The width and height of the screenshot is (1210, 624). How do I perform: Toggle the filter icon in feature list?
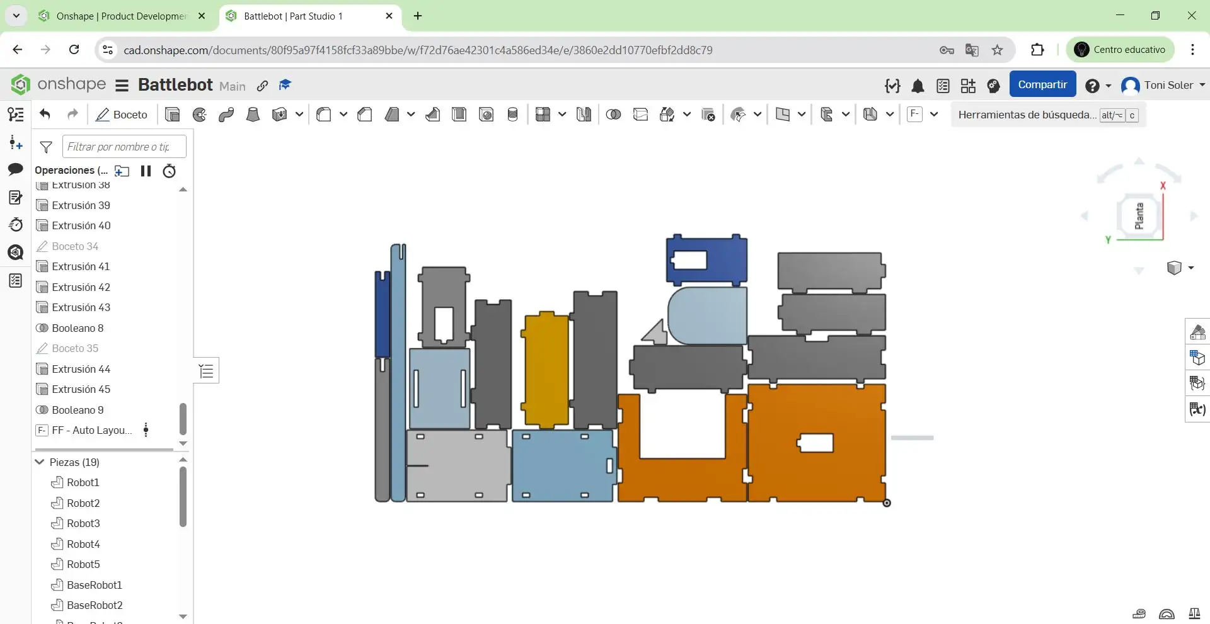[x=46, y=147]
